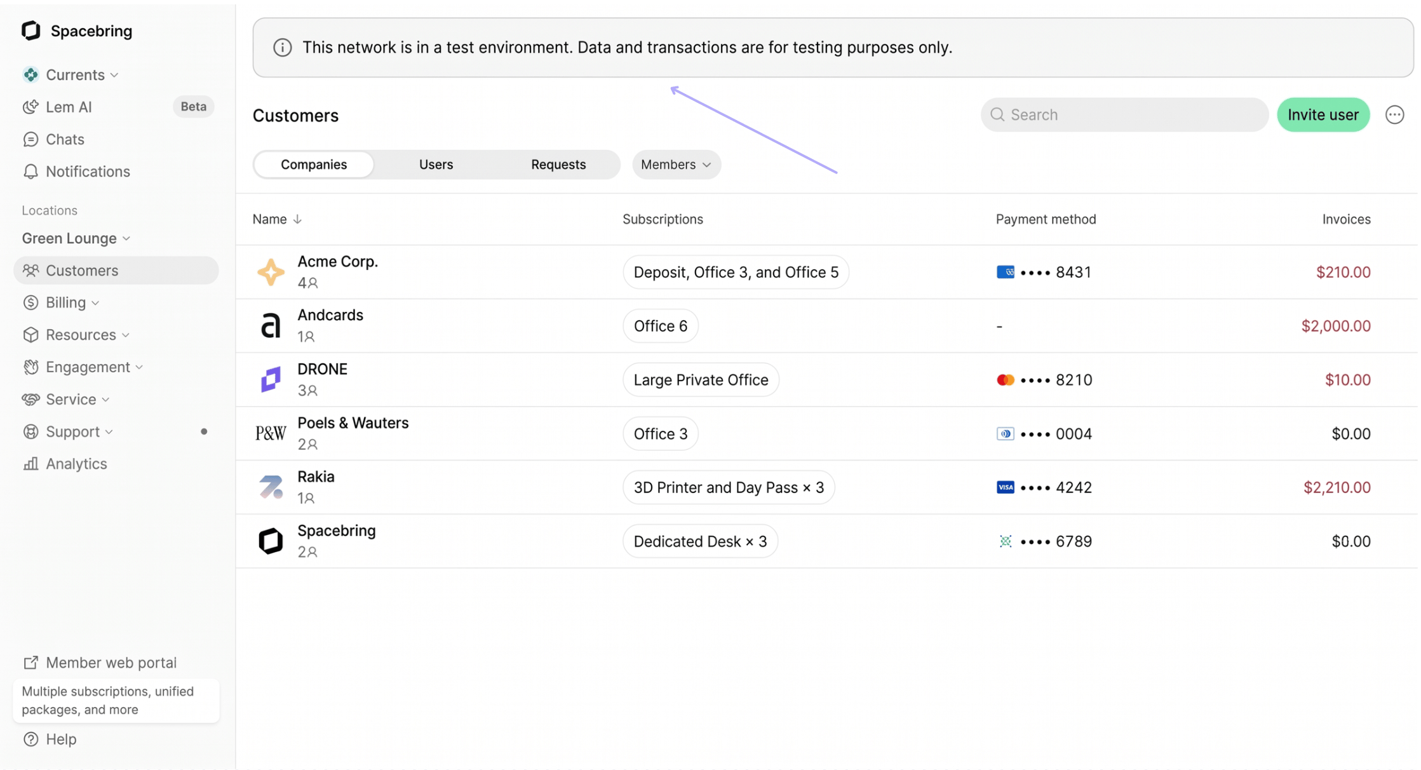Click the Customers people icon in the sidebar
Viewport: 1421px width, 770px height.
(30, 270)
